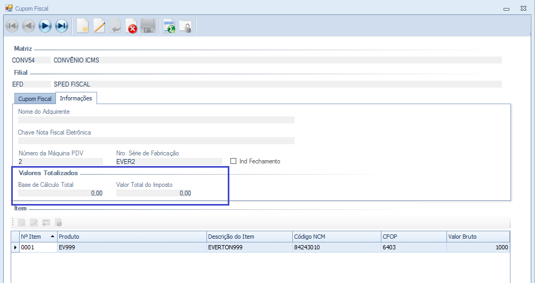The width and height of the screenshot is (535, 283).
Task: Select cell 0001 in Nº Item column
Action: coord(38,247)
